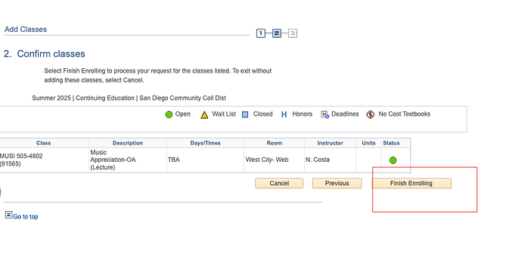This screenshot has width=522, height=273.
Task: Select the Description column header
Action: 128,143
